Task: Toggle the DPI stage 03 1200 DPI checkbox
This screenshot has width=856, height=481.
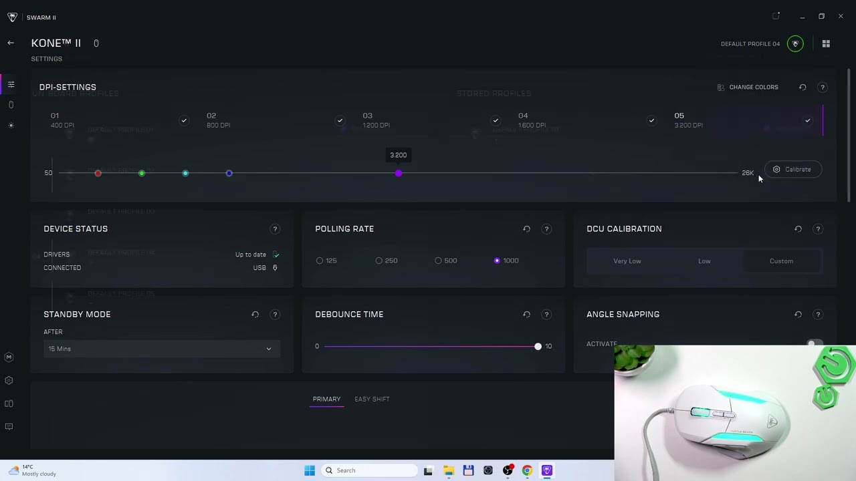Action: click(x=496, y=120)
